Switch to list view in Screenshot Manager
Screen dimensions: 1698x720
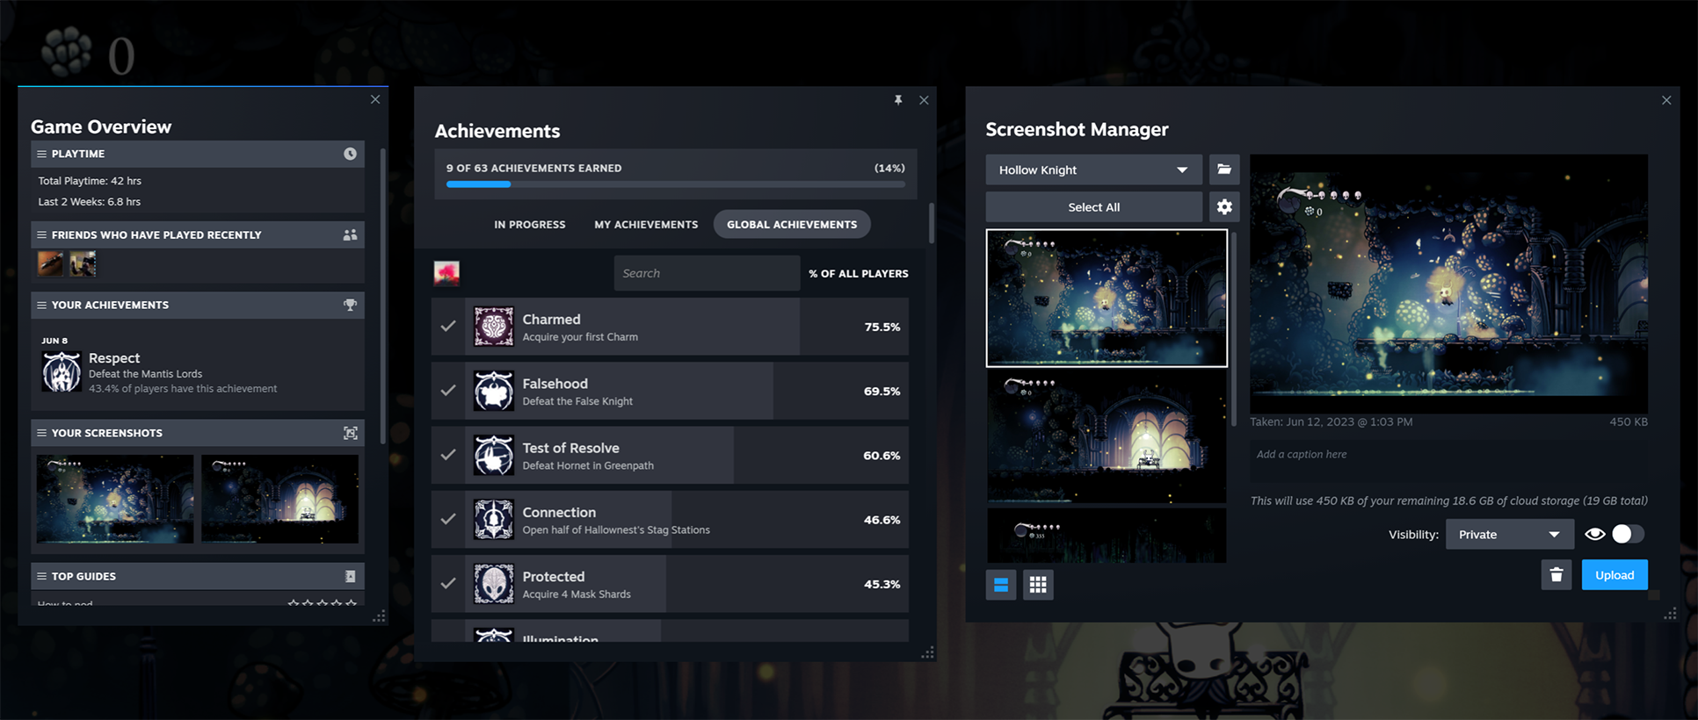[1001, 585]
